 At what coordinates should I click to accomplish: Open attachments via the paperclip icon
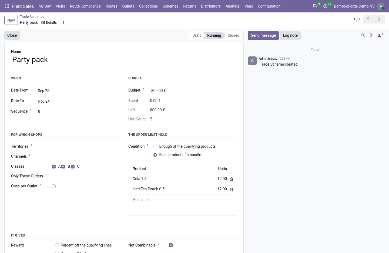(x=371, y=35)
